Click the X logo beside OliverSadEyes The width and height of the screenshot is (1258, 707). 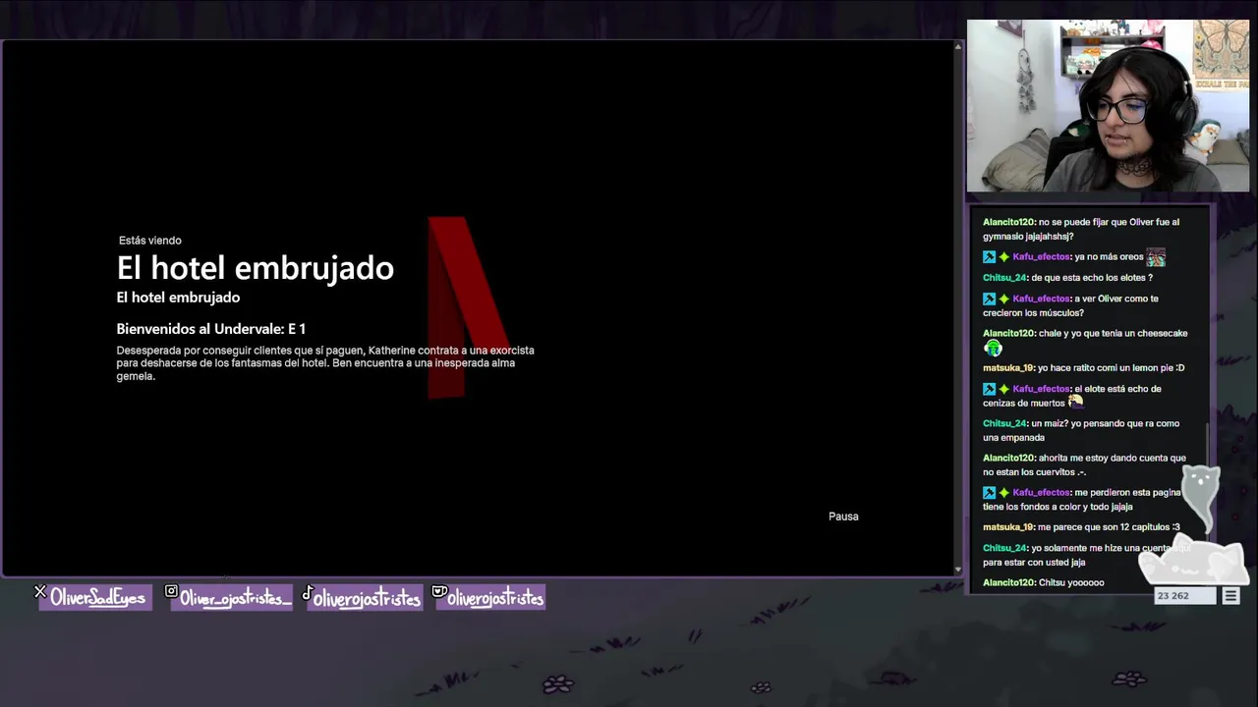[x=40, y=592]
